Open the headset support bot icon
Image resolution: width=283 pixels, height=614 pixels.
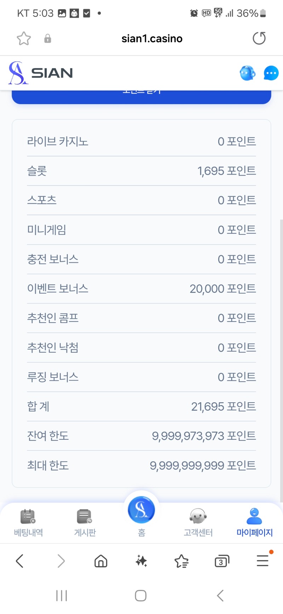[x=248, y=73]
